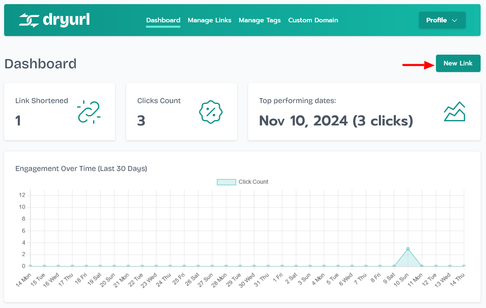Click the percent badge icon in Clicks Count card

(x=211, y=112)
